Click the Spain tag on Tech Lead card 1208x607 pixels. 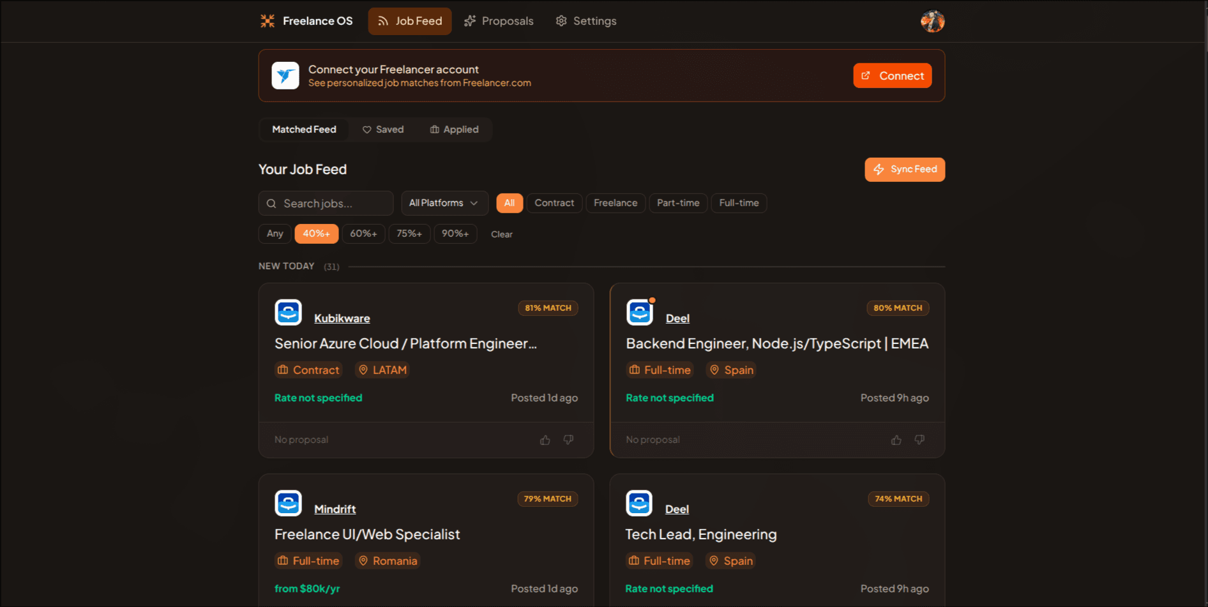731,561
